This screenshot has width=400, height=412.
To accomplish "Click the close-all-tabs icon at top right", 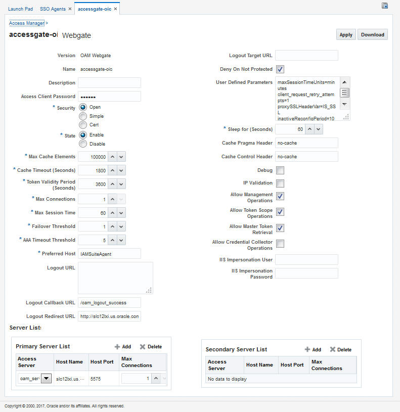I will [x=384, y=6].
